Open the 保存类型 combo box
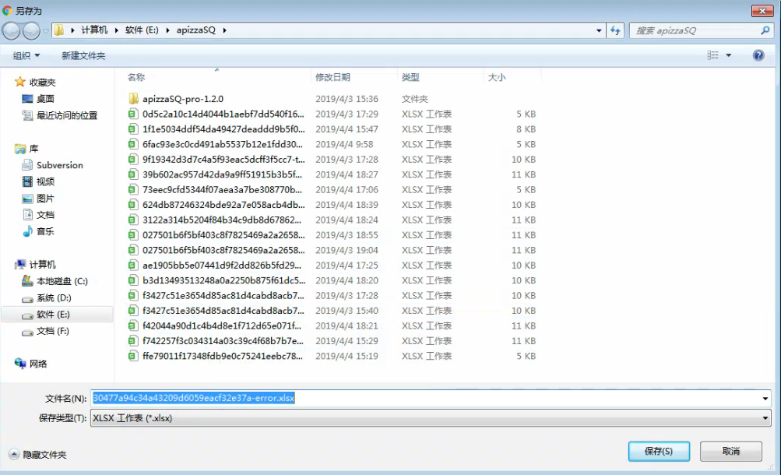 click(431, 417)
